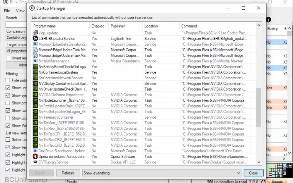
Task: Click the Export... button
Action: [x=41, y=173]
